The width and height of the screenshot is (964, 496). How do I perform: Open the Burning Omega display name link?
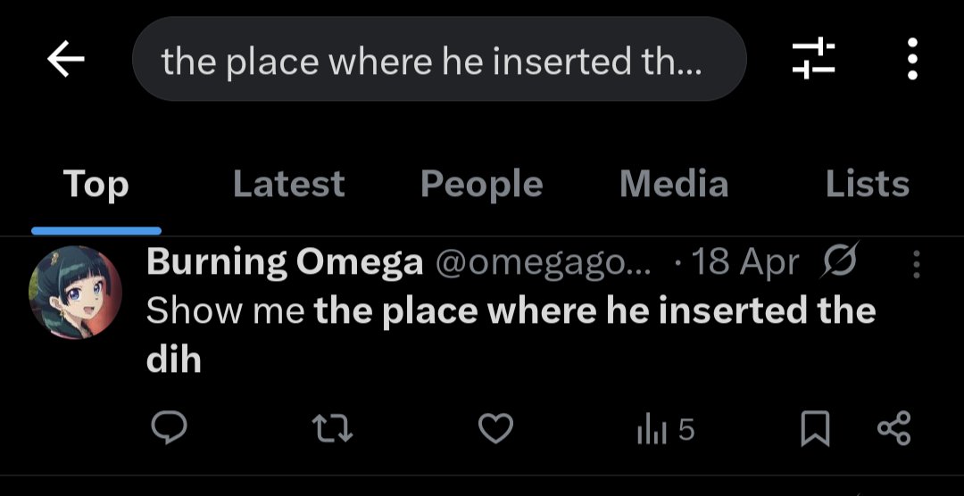click(285, 263)
